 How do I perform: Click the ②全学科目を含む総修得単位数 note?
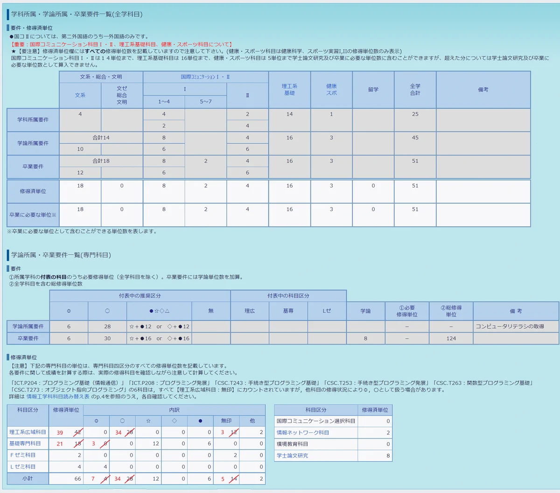click(46, 284)
